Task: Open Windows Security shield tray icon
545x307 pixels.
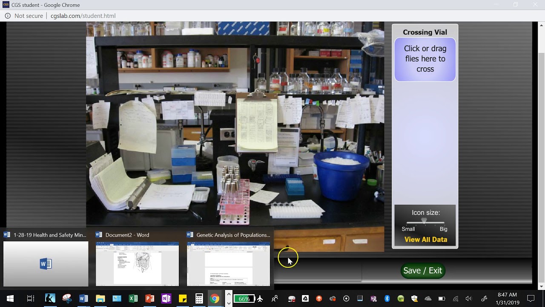Action: (414, 298)
